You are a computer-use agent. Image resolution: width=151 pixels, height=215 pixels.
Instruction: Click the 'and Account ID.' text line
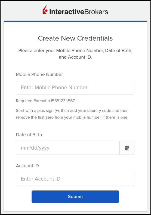pyautogui.click(x=75, y=57)
